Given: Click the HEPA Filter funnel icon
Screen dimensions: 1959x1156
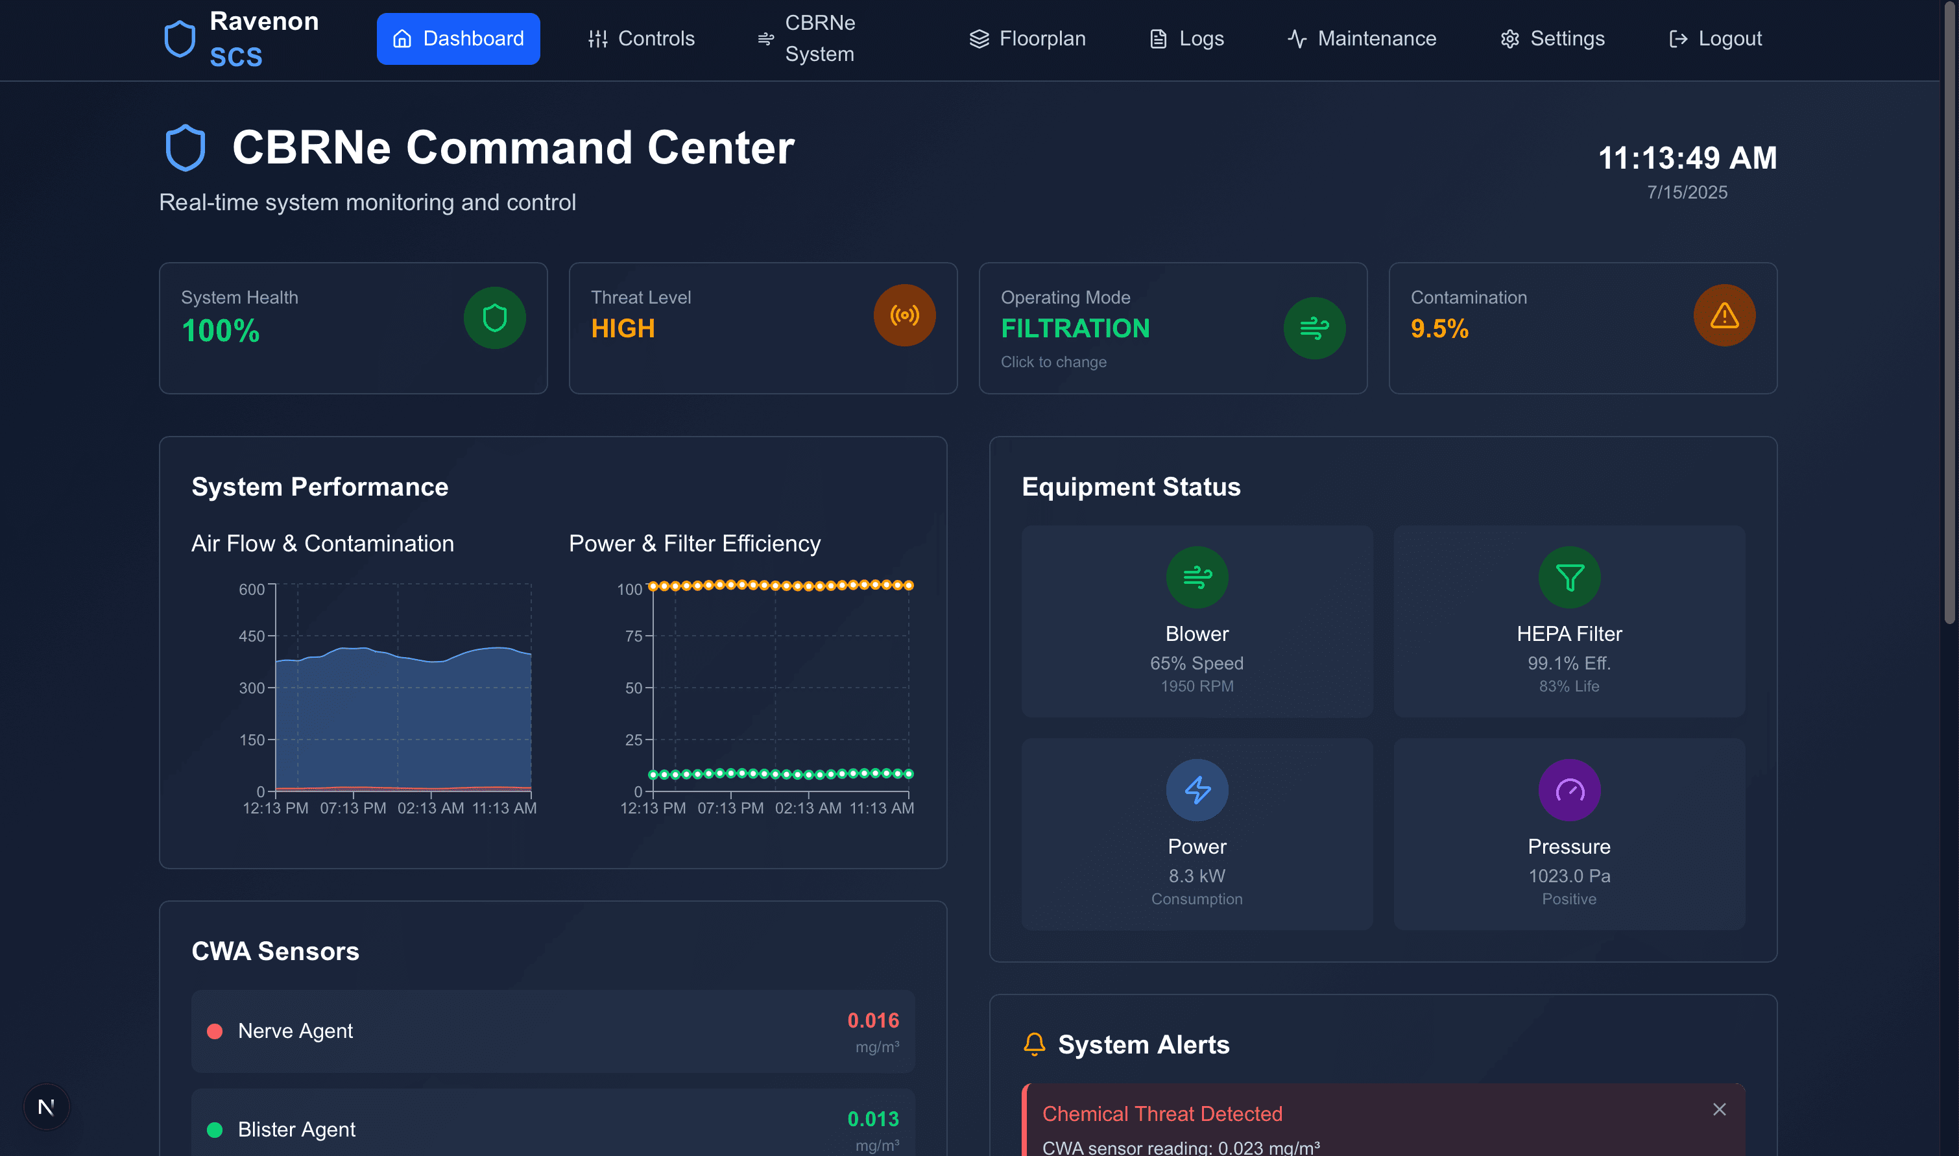Looking at the screenshot, I should (1568, 577).
